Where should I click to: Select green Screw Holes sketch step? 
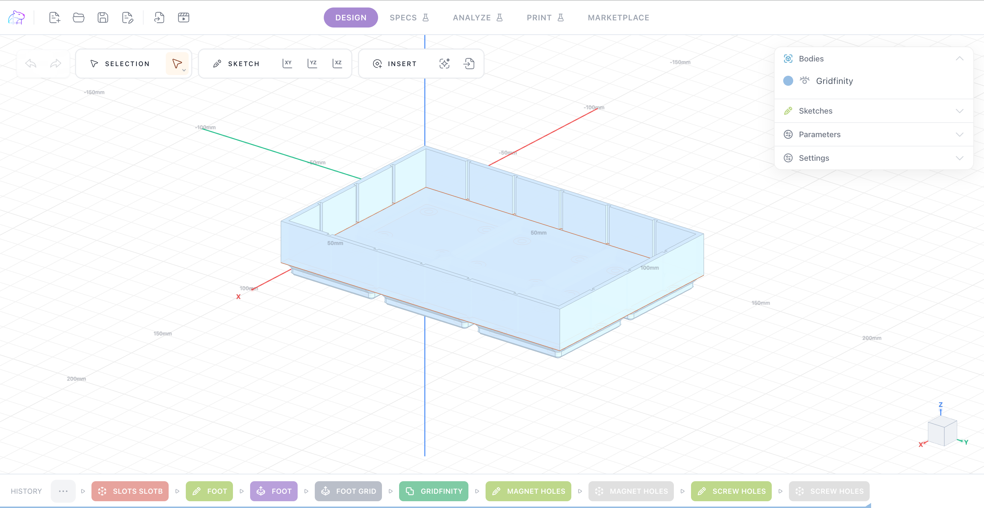[731, 491]
